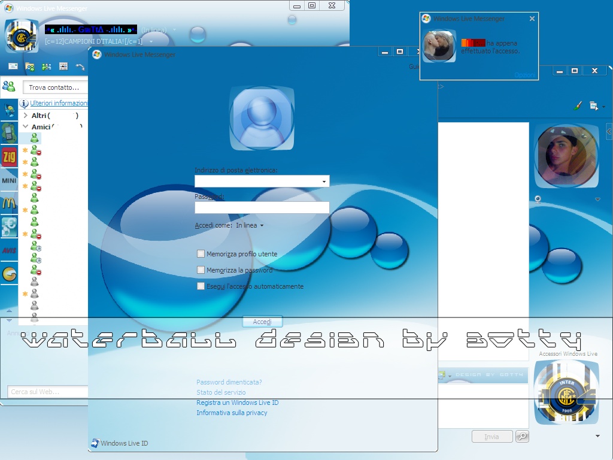This screenshot has height=460, width=613.
Task: Enable Memorizza profilo utente checkbox
Action: pos(201,254)
